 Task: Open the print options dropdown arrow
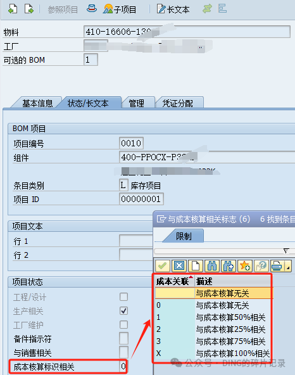(x=288, y=266)
